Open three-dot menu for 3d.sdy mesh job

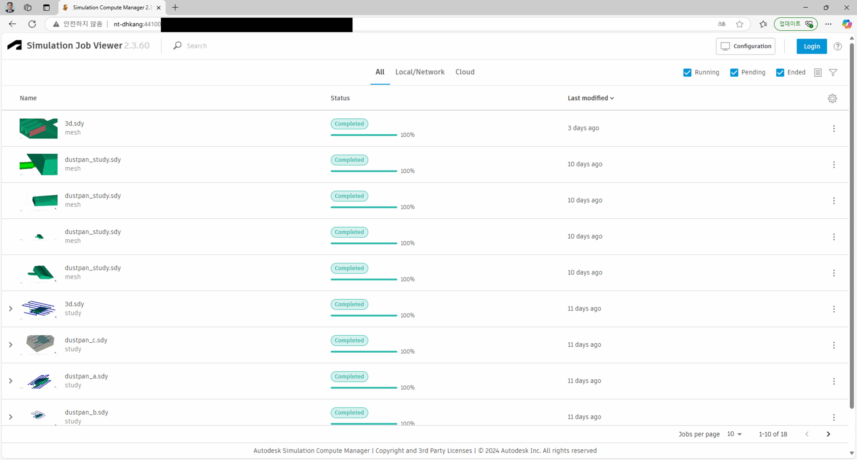click(834, 128)
